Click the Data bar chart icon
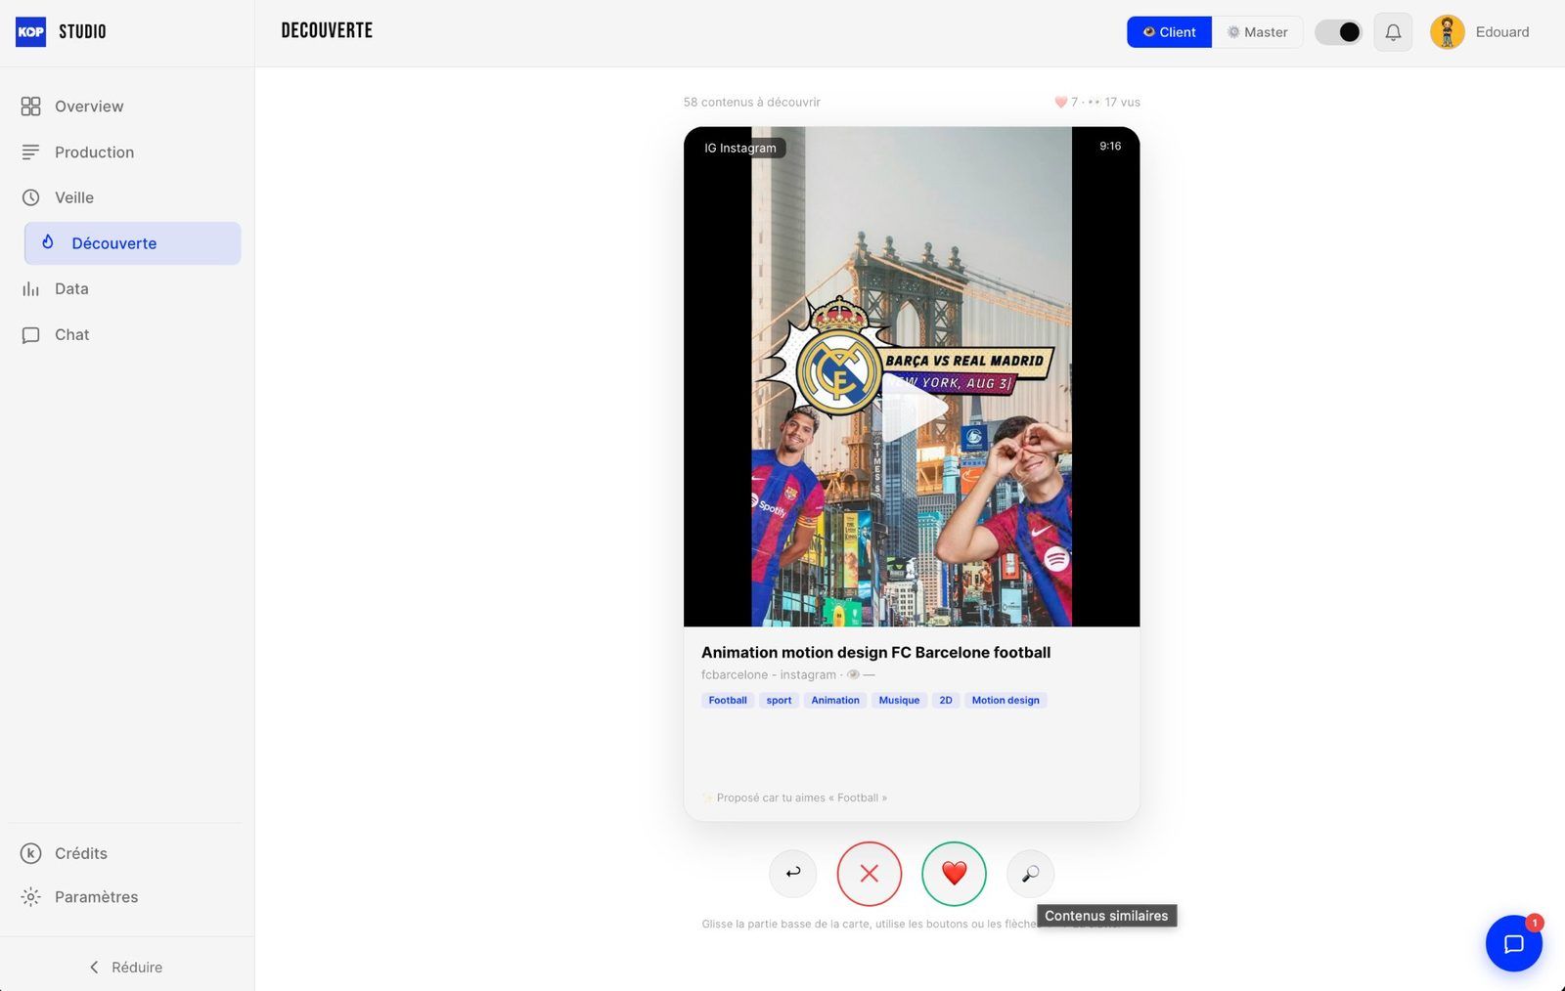Viewport: 1565px width, 991px height. coord(31,289)
